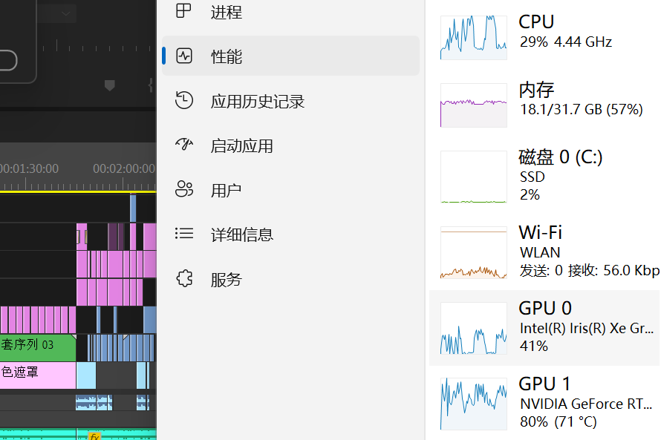Click the 29% 4.44 GHz value
Viewport: 661px width, 440px height.
click(x=566, y=42)
